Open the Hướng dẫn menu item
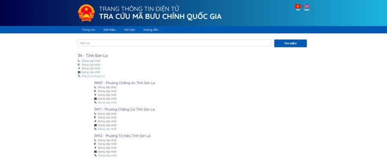 click(x=150, y=30)
